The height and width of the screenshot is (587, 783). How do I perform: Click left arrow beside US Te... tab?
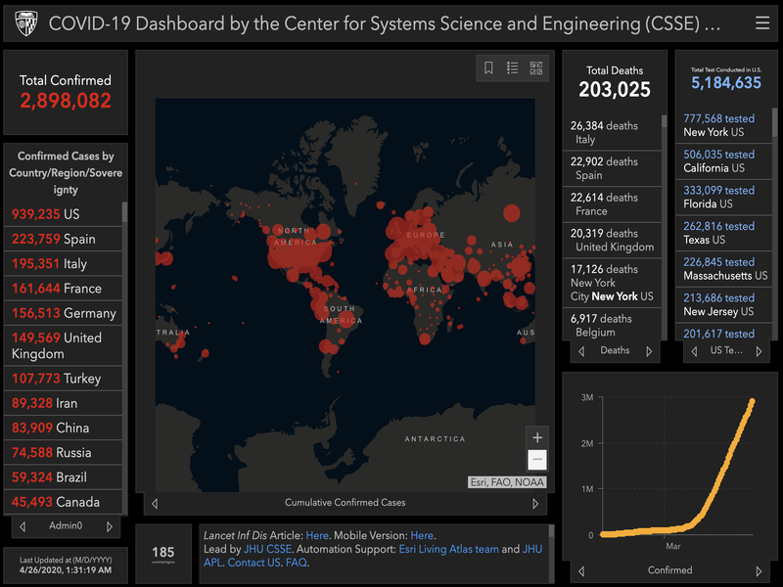694,351
